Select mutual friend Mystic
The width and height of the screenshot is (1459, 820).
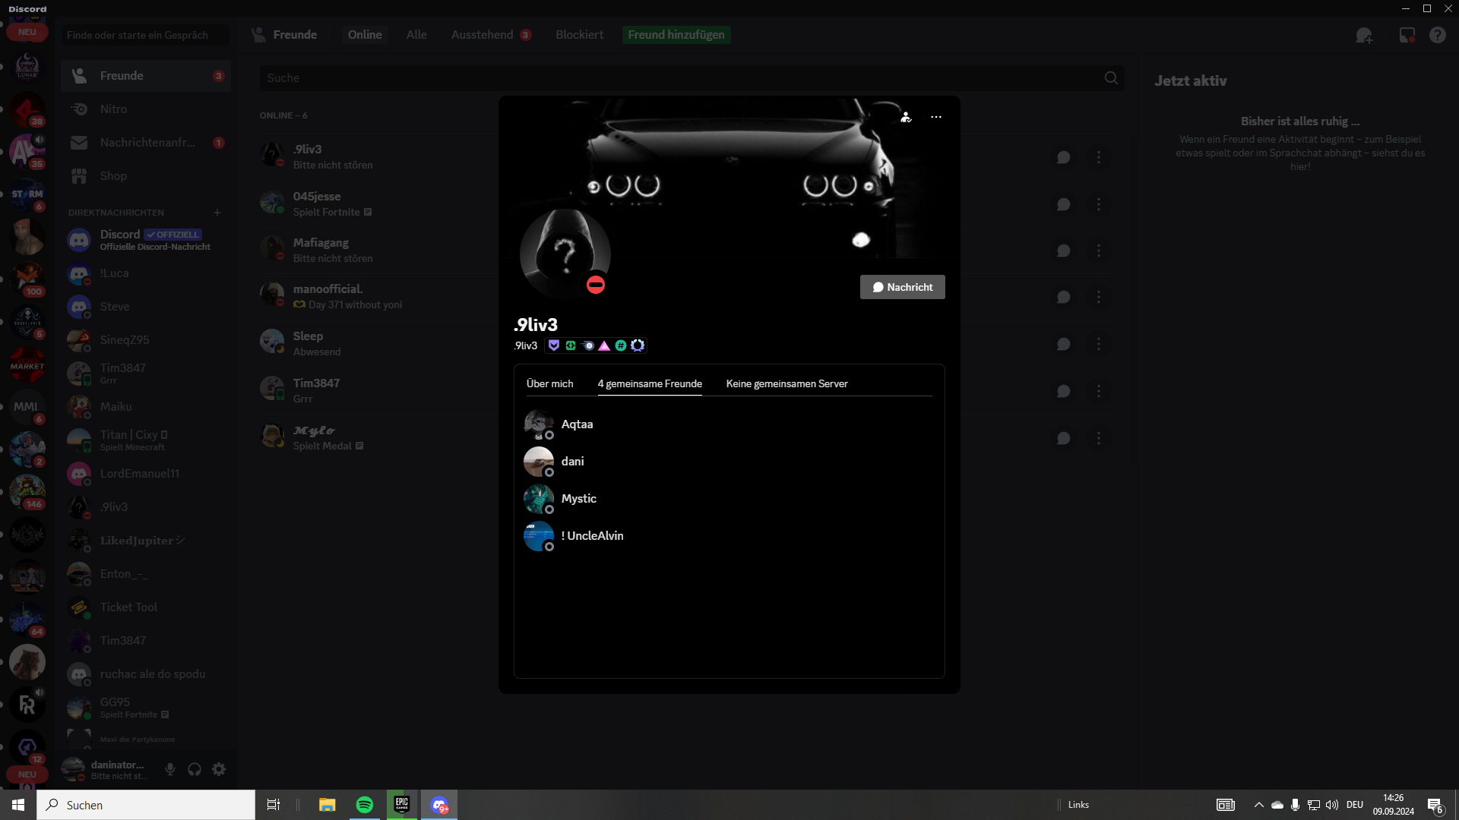point(578,499)
